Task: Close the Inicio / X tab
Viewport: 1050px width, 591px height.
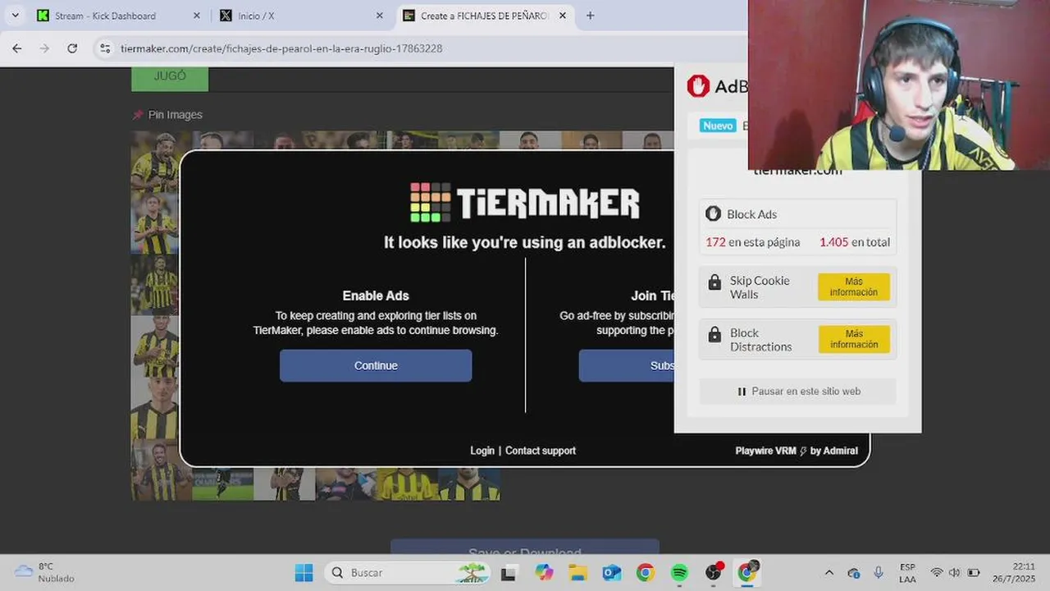Action: pos(379,16)
